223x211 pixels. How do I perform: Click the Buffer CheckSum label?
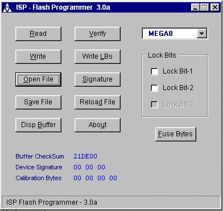40,156
